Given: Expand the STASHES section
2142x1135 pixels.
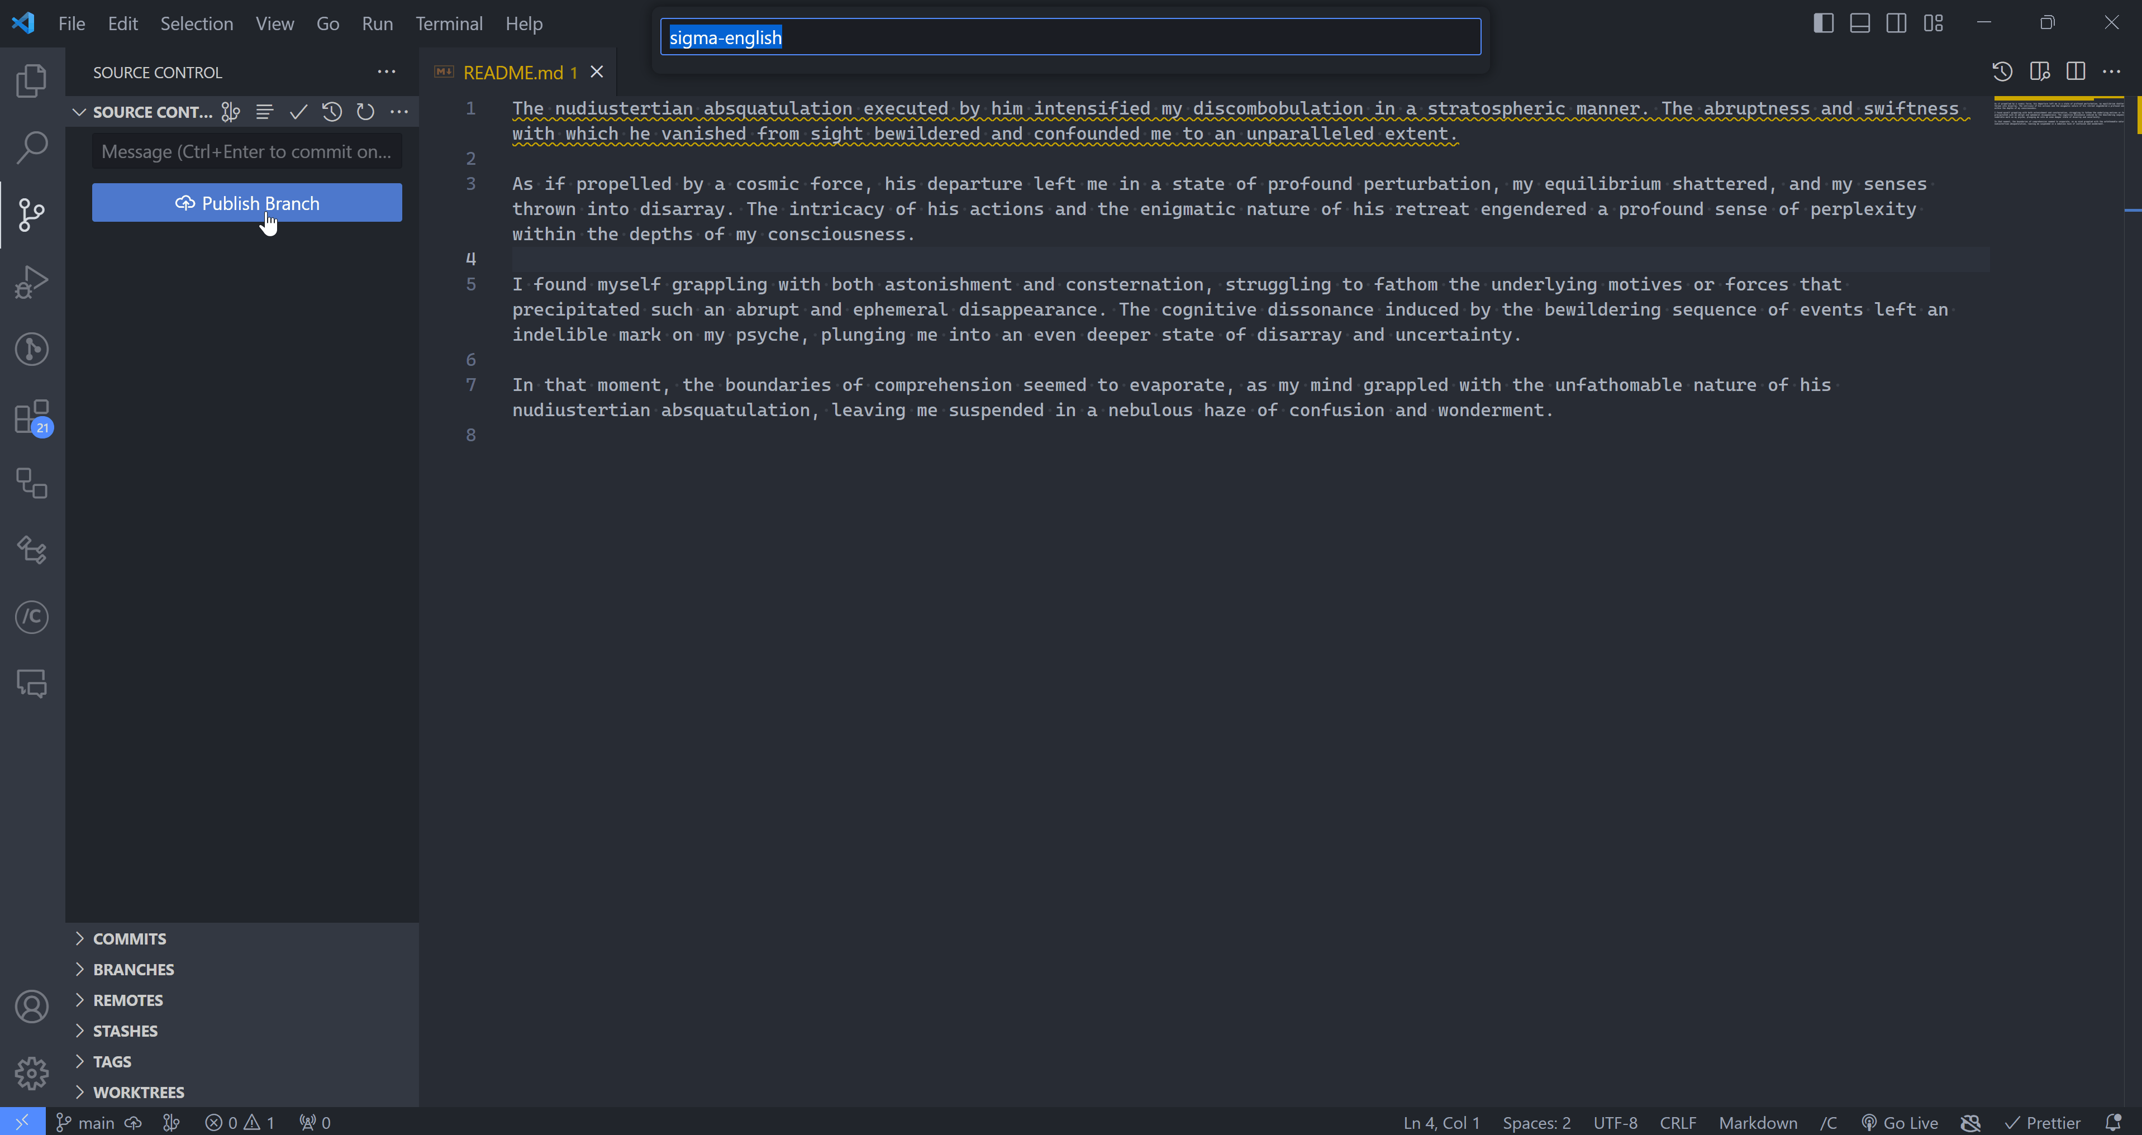Looking at the screenshot, I should (x=125, y=1031).
